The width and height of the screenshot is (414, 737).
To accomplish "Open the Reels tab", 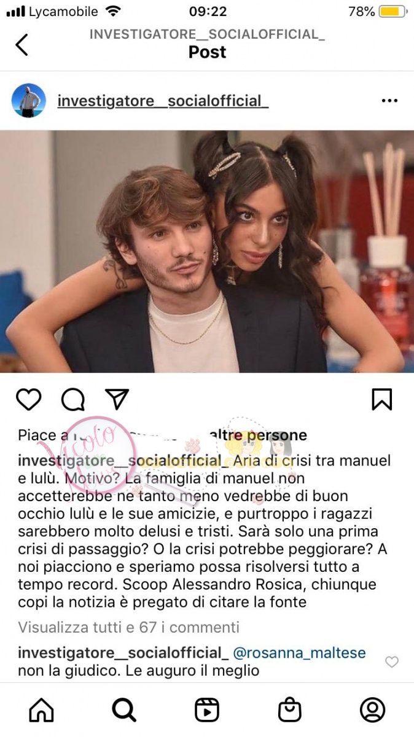I will pyautogui.click(x=207, y=710).
